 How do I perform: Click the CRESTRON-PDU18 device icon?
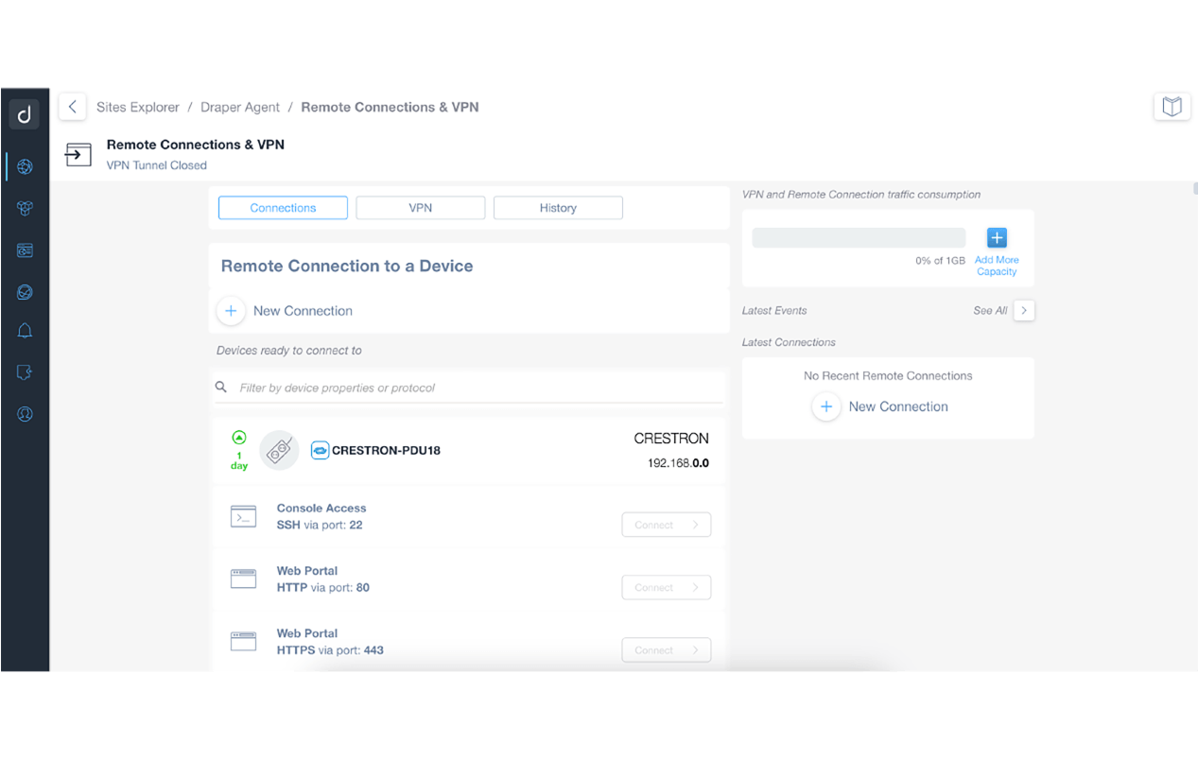click(279, 451)
